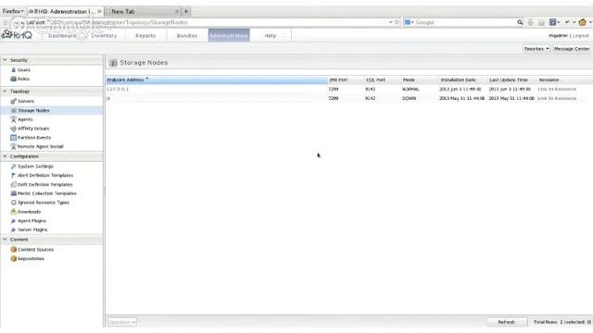
Task: Click the Storage Nodes header icon
Action: [x=113, y=63]
